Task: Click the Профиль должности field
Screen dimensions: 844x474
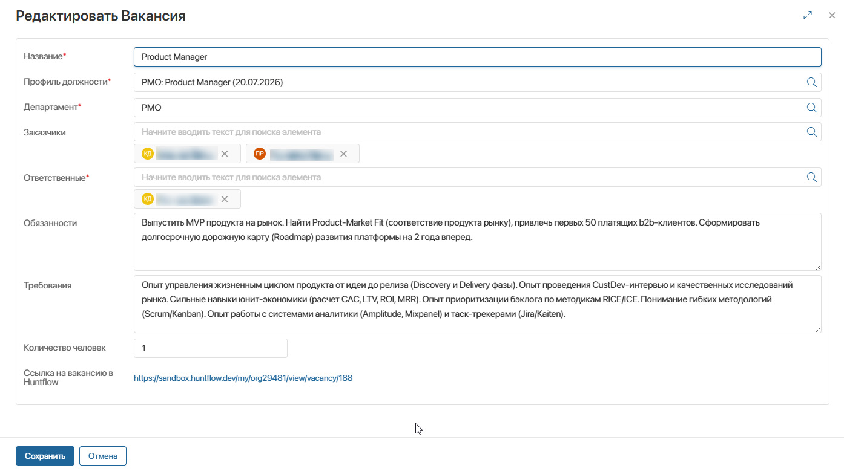Action: pos(477,82)
